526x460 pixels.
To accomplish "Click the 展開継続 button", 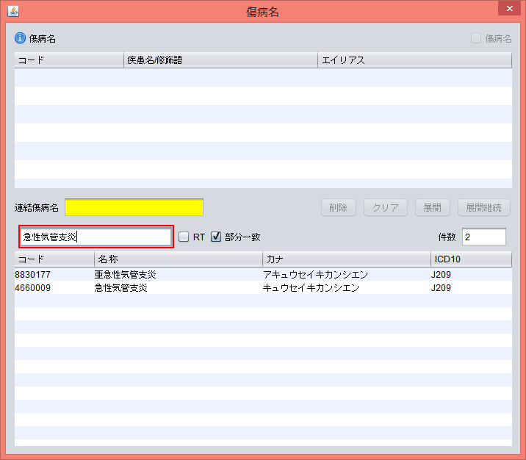I will pyautogui.click(x=483, y=208).
